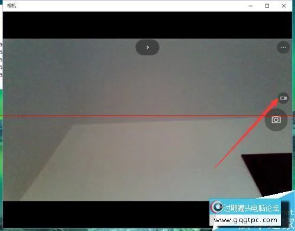Expand the top chevron camera options pill
Screen dimensions: 295x231
[x=147, y=47]
